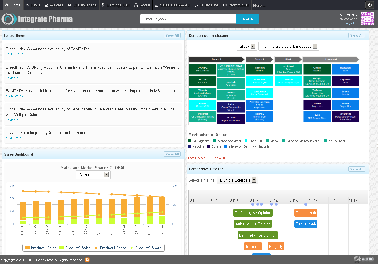Click the Q4-12 sales bar

[x=162, y=210]
